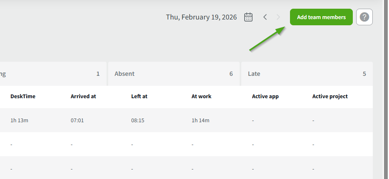This screenshot has height=179, width=389.
Task: Click the date Thu, February 19, 2026
Action: 201,17
